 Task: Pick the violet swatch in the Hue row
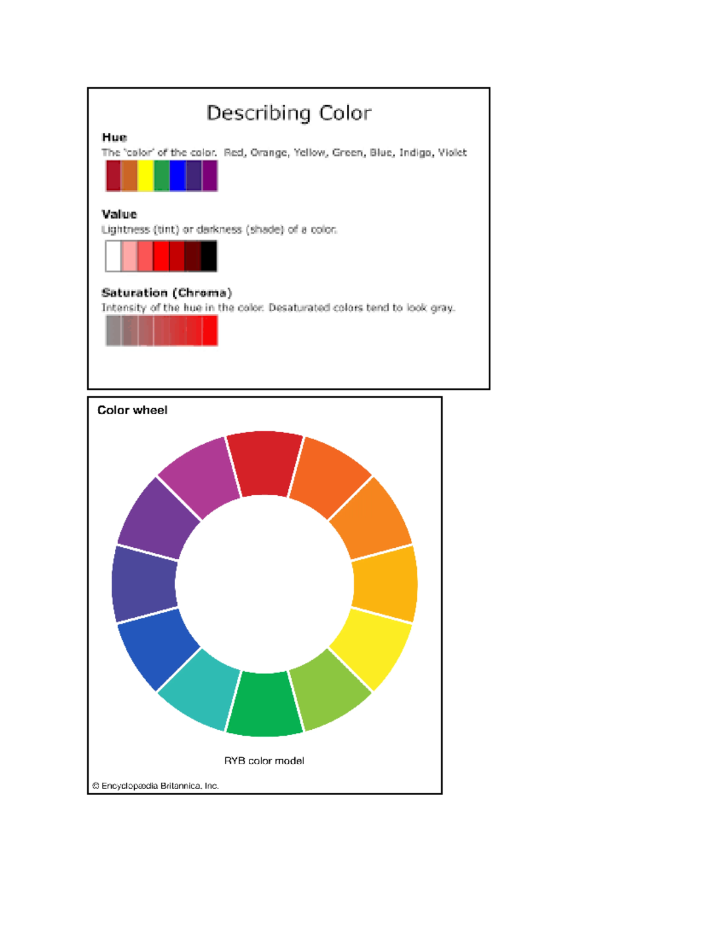[x=210, y=176]
